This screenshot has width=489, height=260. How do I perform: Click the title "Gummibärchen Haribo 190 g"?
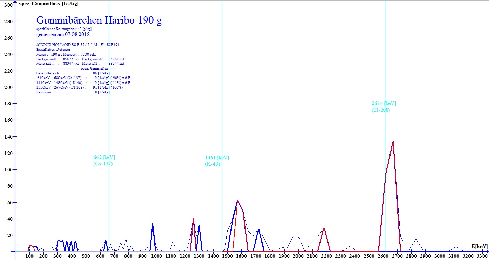(x=99, y=20)
